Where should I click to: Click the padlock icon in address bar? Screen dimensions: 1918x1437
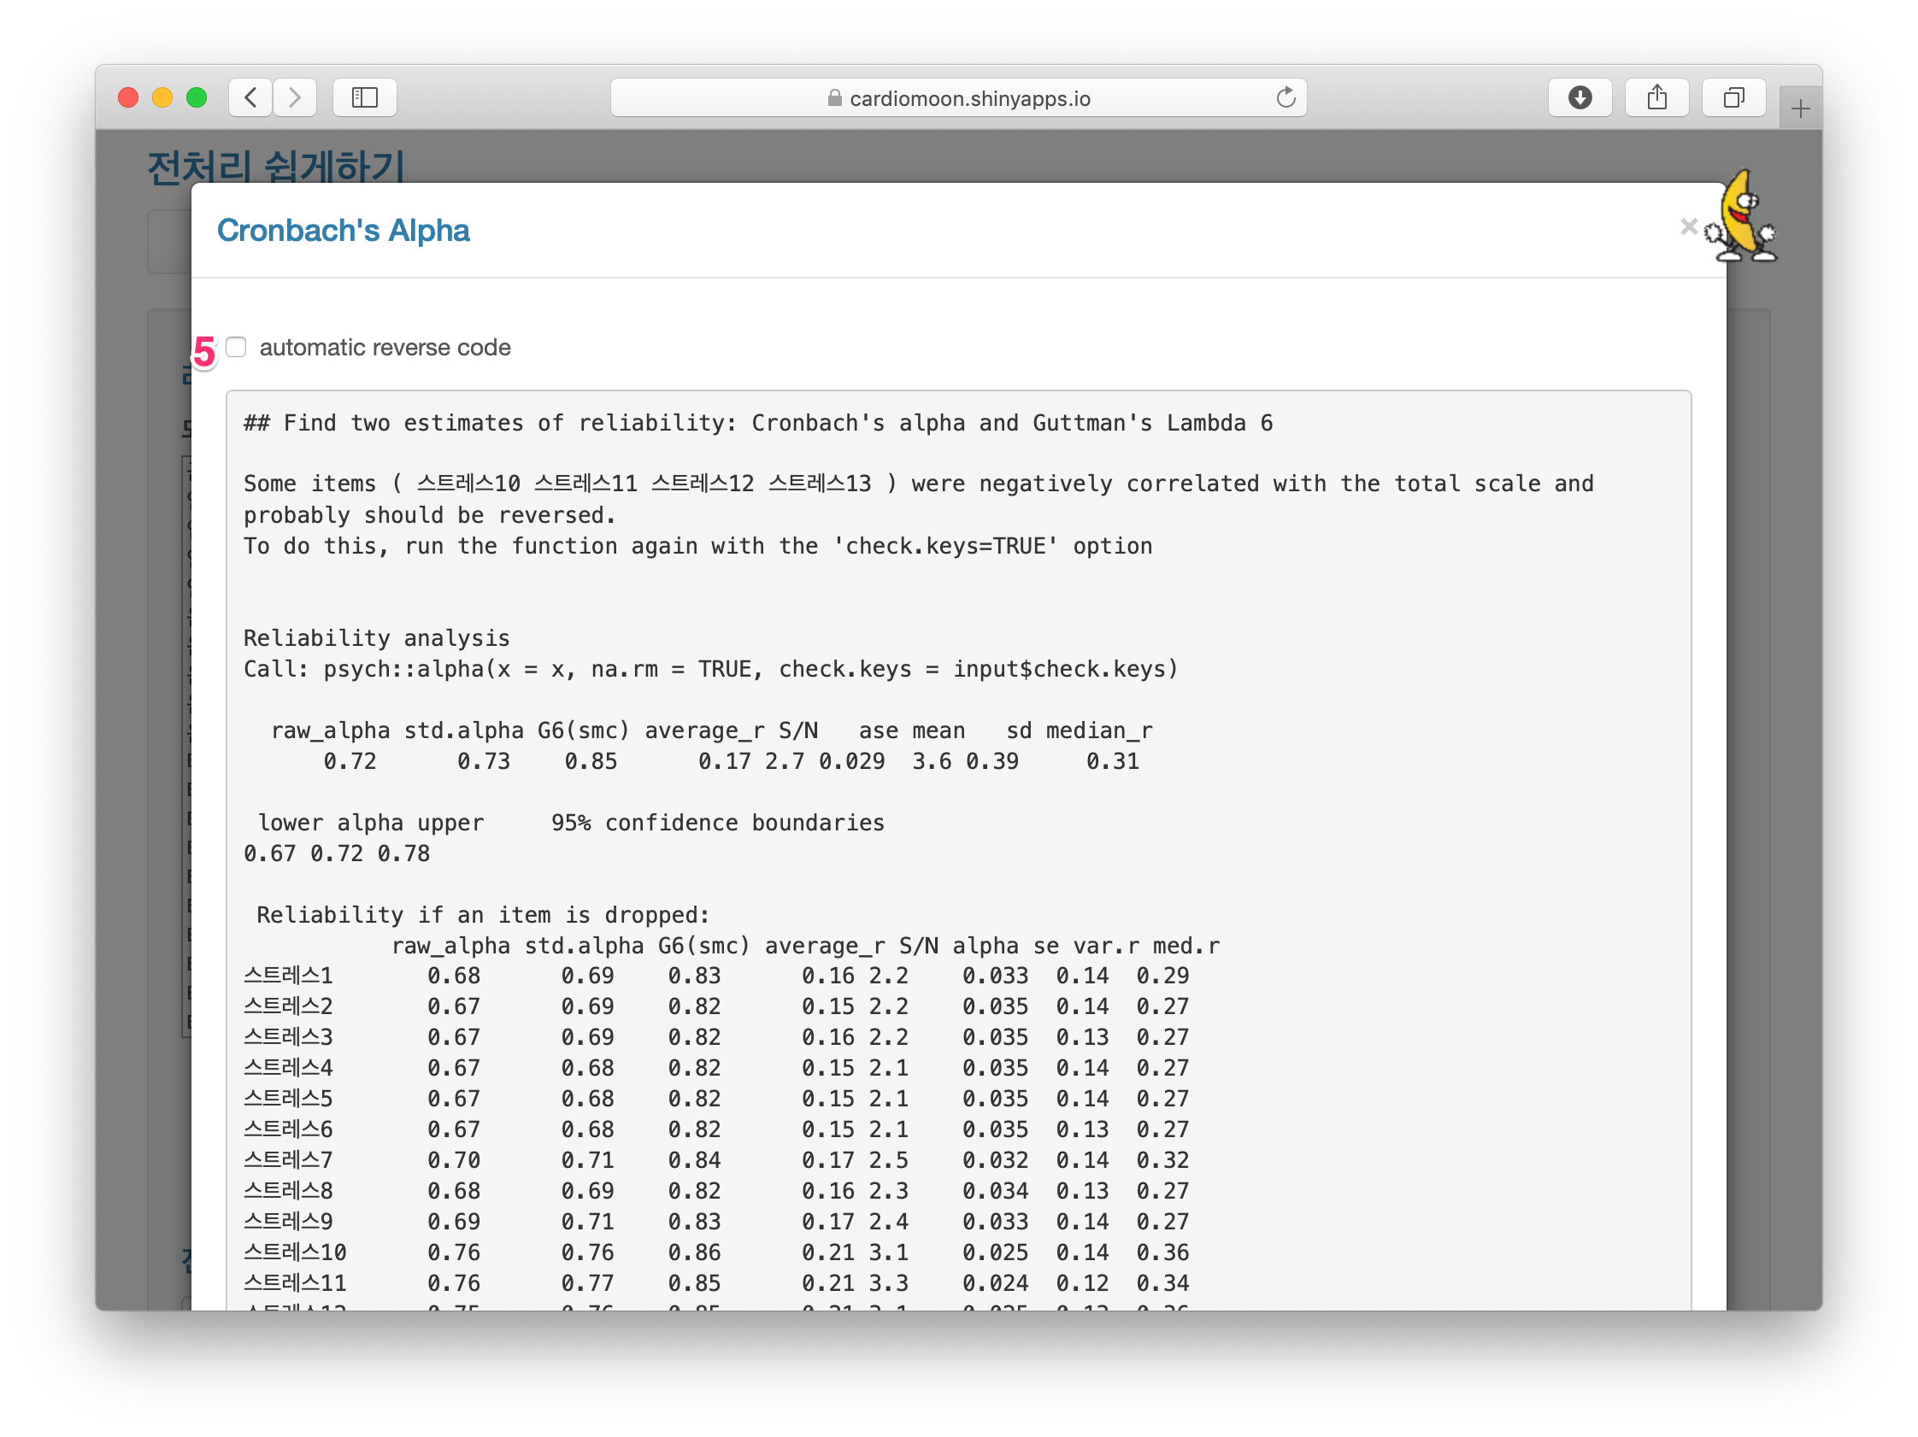[834, 98]
